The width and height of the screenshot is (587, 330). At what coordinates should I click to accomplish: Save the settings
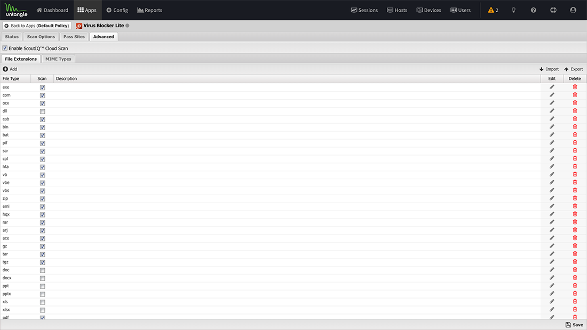click(x=574, y=325)
